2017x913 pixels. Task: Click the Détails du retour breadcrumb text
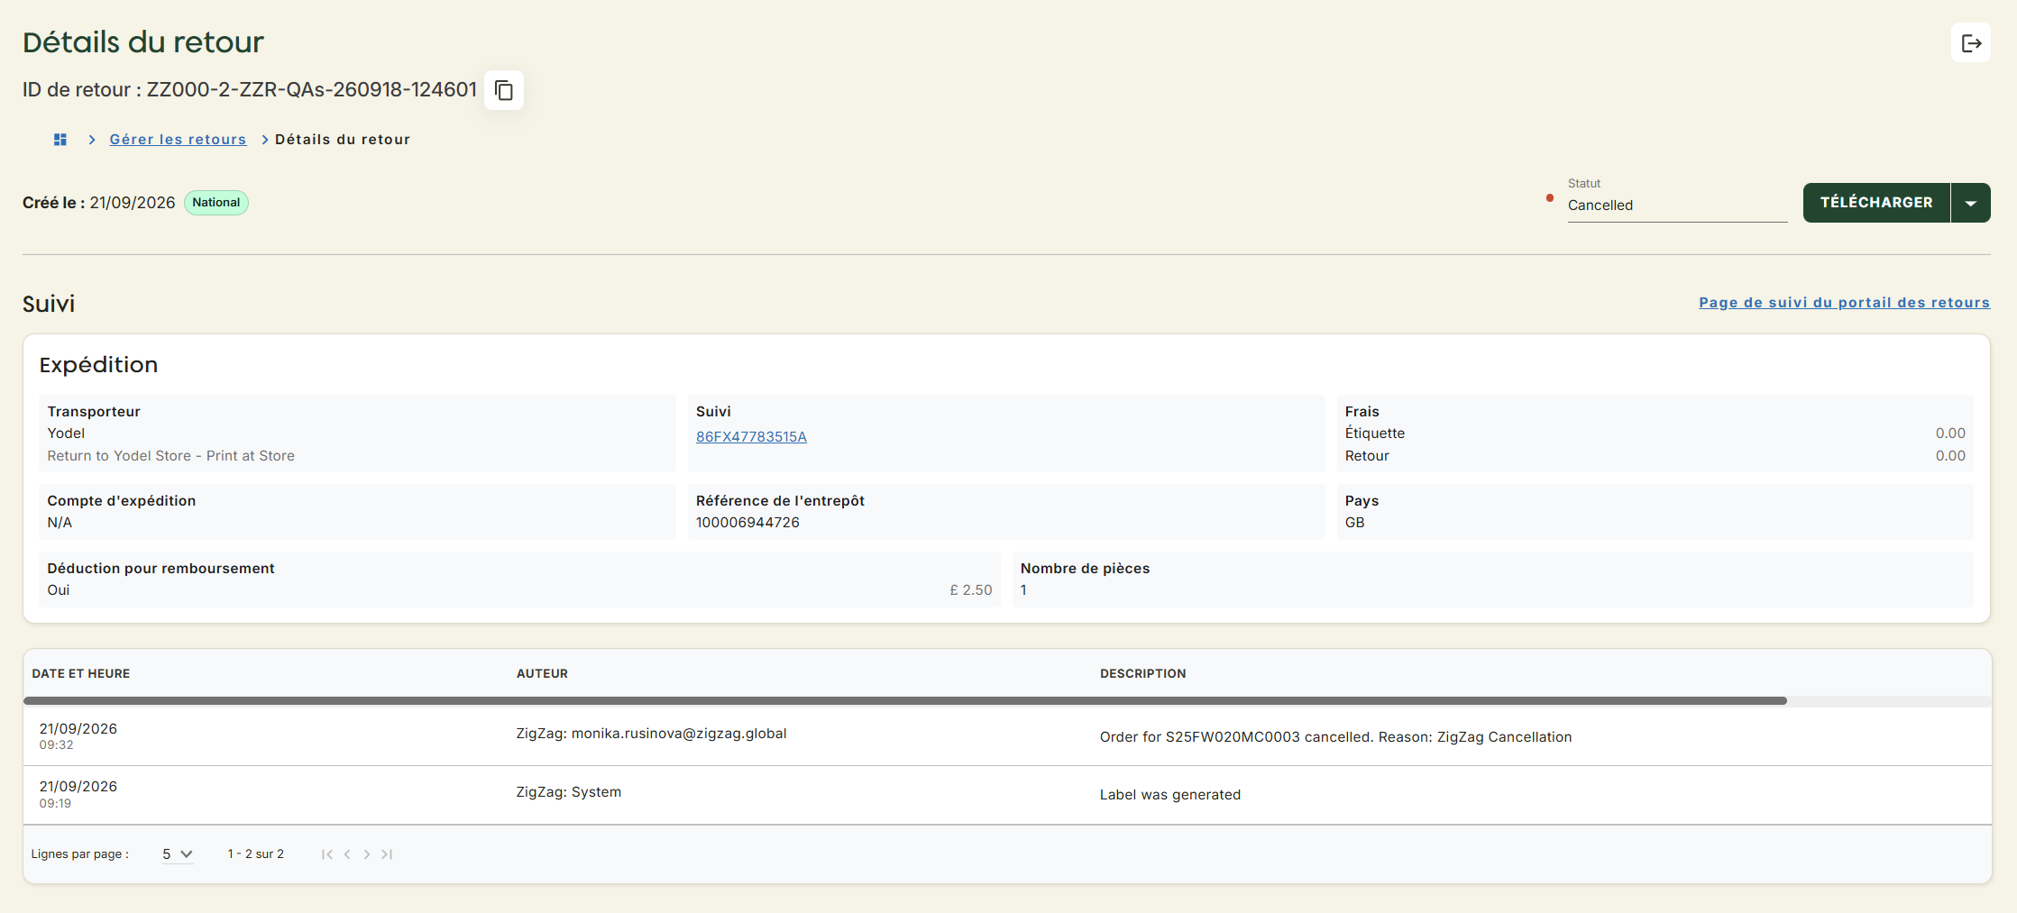(x=343, y=140)
